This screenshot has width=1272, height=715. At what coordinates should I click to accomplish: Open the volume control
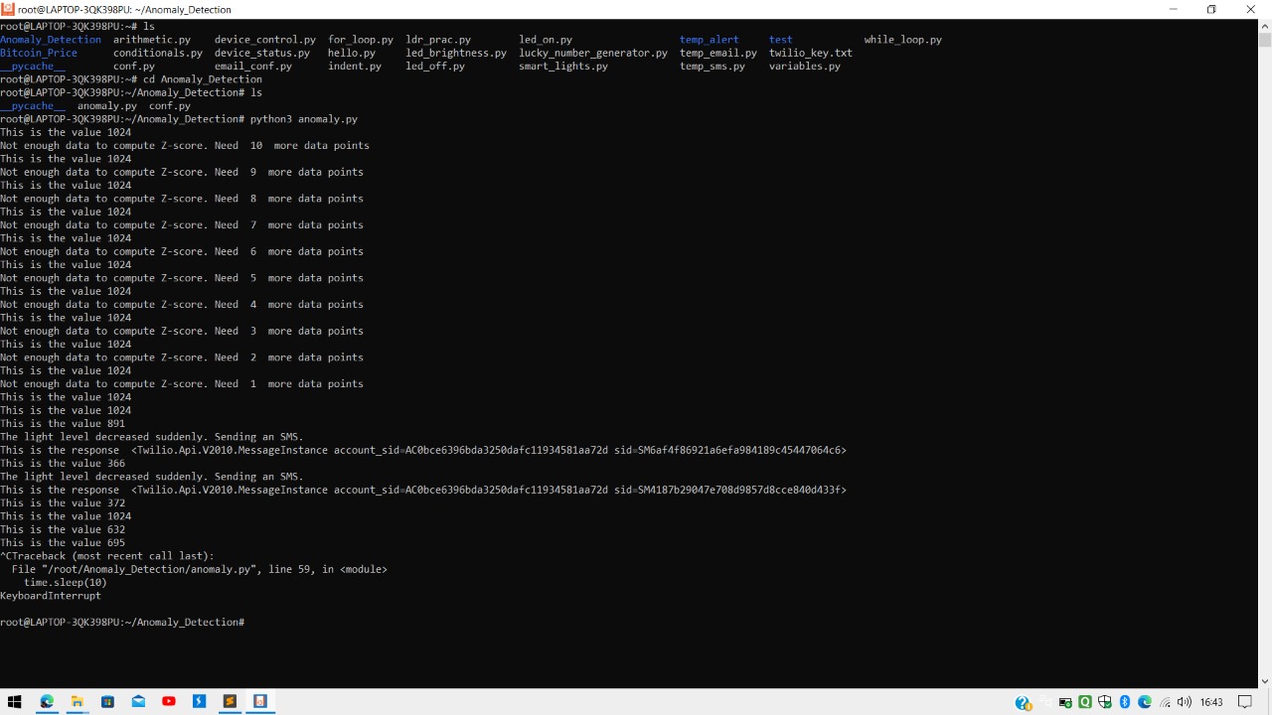coord(1184,702)
